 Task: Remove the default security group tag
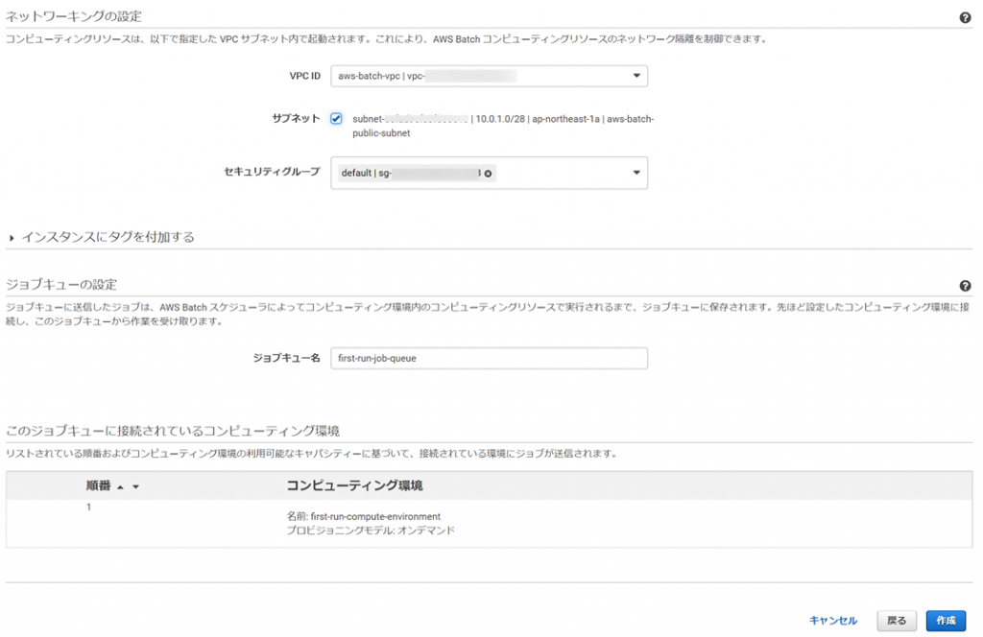pyautogui.click(x=488, y=174)
